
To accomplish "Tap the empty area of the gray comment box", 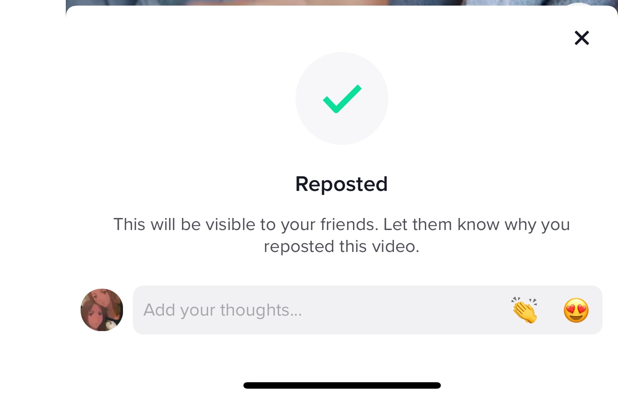I will pos(404,310).
